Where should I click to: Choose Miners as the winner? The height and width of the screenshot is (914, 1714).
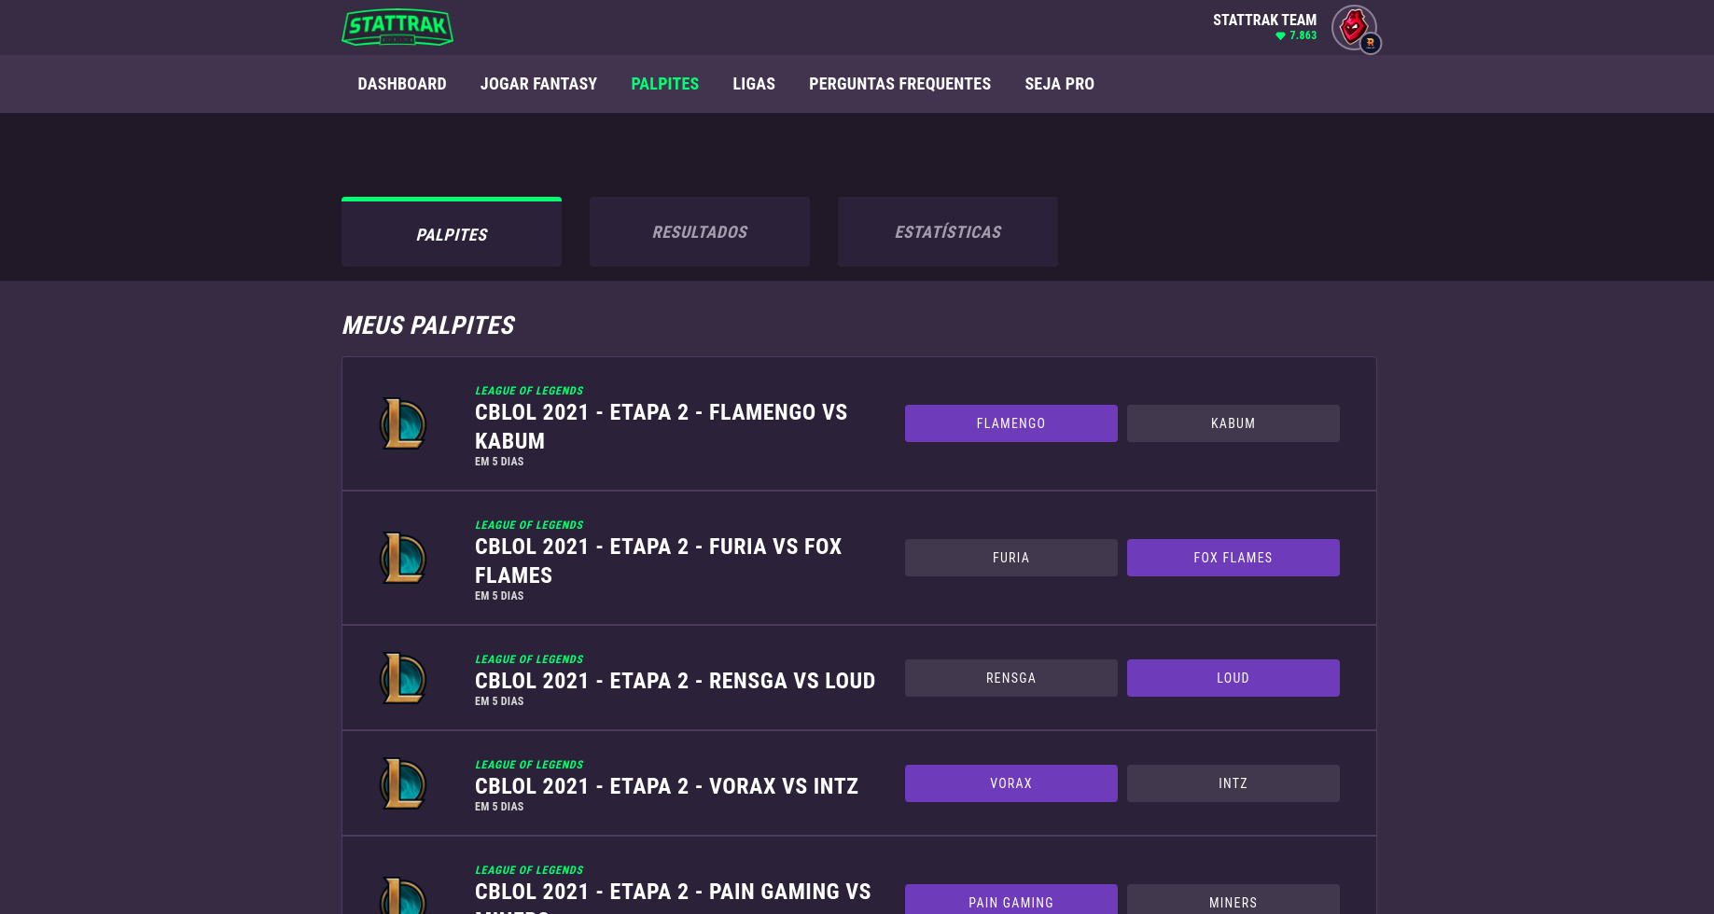[x=1233, y=899]
